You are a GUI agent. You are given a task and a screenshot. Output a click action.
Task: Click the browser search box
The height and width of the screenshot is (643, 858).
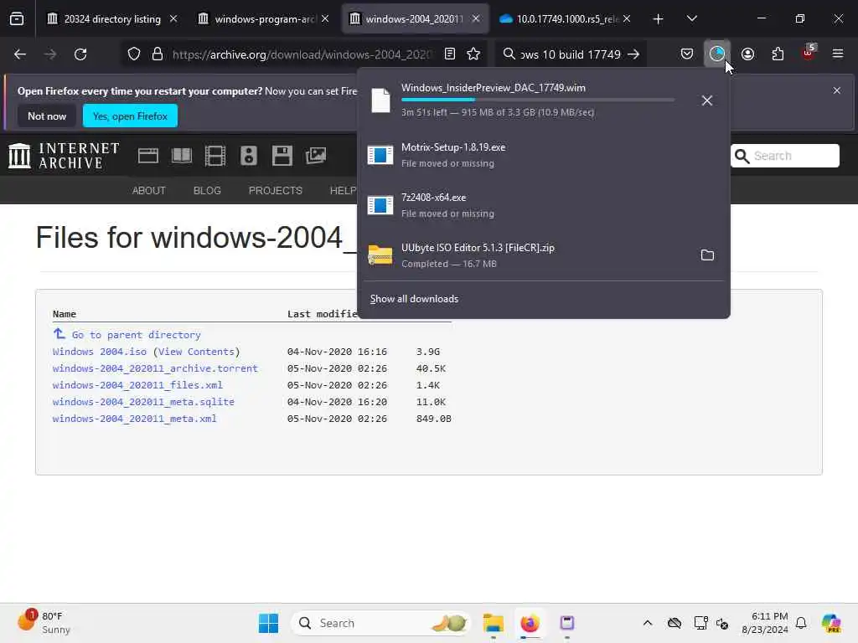pos(570,54)
